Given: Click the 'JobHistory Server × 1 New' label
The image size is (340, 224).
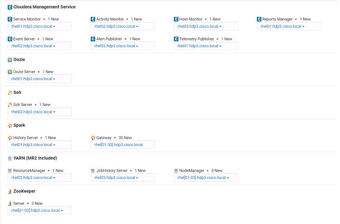Looking at the screenshot, I should [x=121, y=171].
